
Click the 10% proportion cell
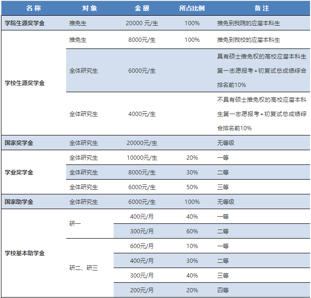point(192,246)
